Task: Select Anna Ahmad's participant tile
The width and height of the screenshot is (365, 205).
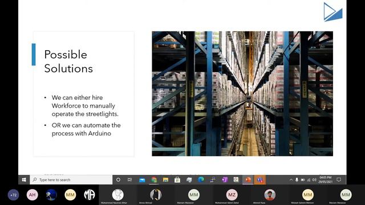Action: click(156, 195)
